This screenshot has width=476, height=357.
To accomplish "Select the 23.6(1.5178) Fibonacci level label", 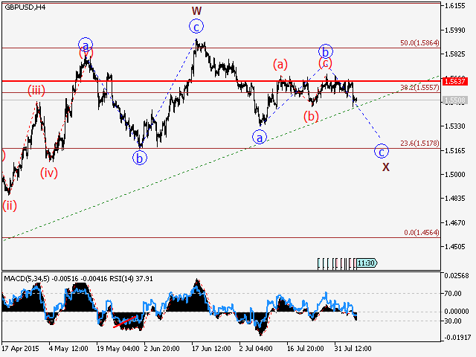I will pos(419,144).
